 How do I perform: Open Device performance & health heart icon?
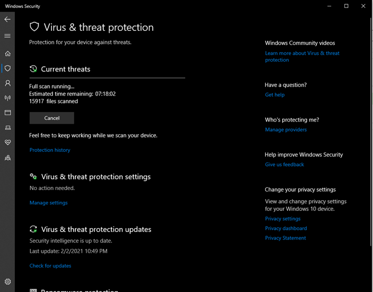point(7,142)
